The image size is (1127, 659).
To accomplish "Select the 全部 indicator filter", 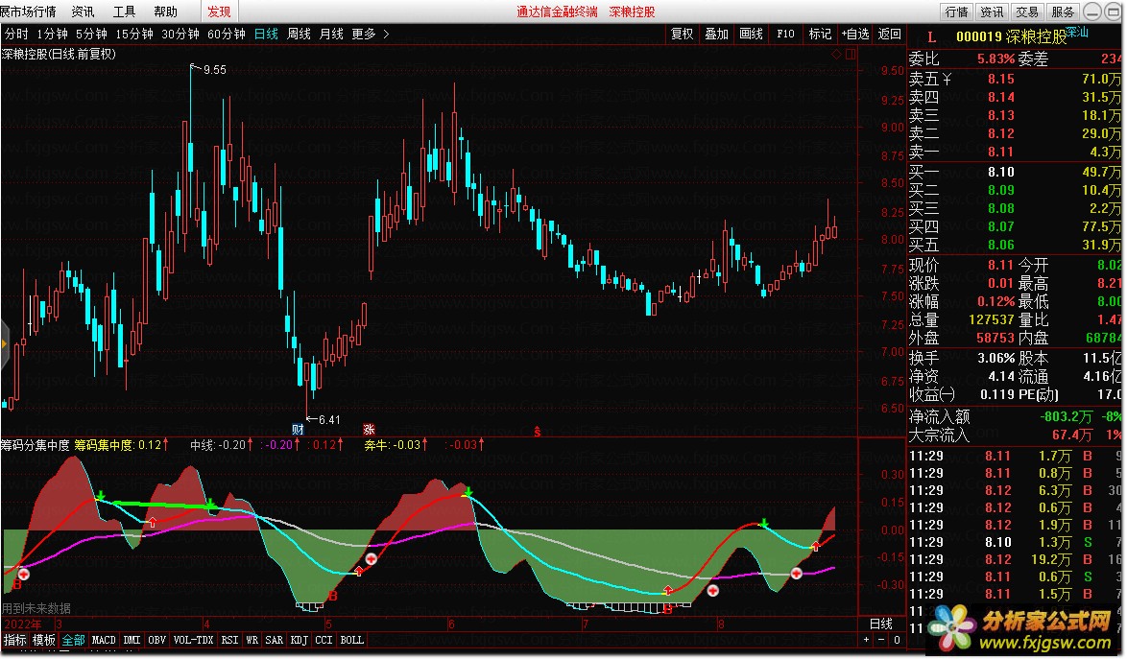I will click(x=73, y=640).
